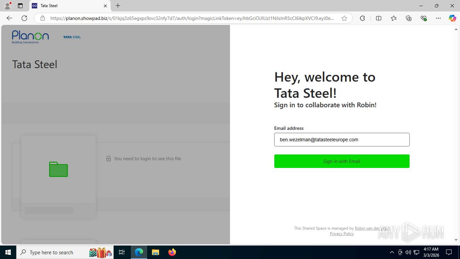Image resolution: width=460 pixels, height=259 pixels.
Task: Open the browser profile icon
Action: click(x=7, y=6)
